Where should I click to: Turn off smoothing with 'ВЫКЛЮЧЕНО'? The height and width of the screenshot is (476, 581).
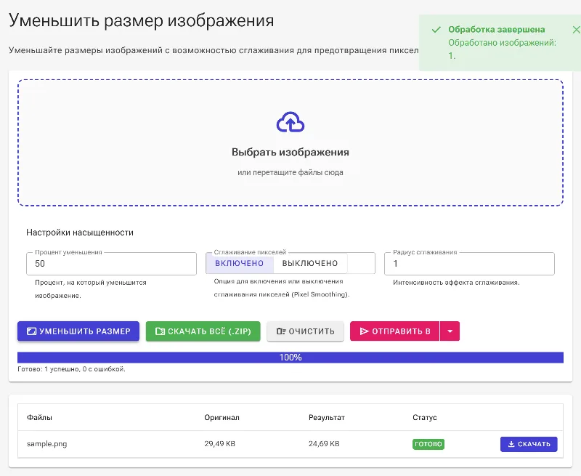coord(310,264)
